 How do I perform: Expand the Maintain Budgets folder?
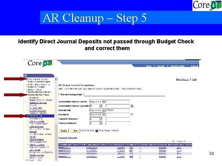(x=36, y=87)
